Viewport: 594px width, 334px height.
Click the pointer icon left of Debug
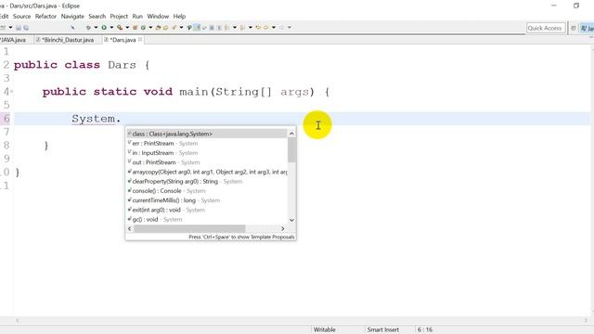72,28
